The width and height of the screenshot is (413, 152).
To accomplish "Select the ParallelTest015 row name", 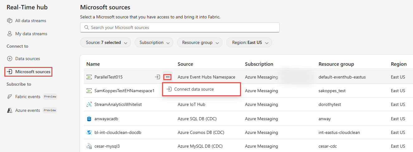I will (108, 77).
